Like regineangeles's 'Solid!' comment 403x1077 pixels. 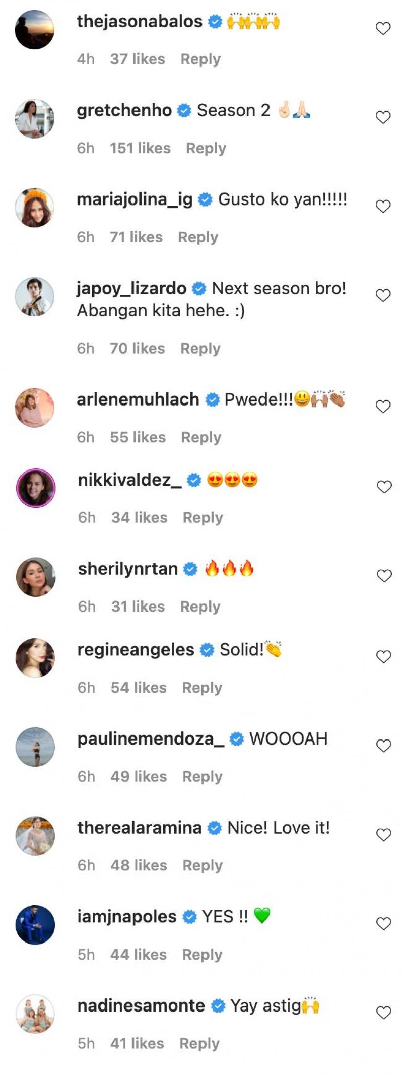click(x=384, y=657)
